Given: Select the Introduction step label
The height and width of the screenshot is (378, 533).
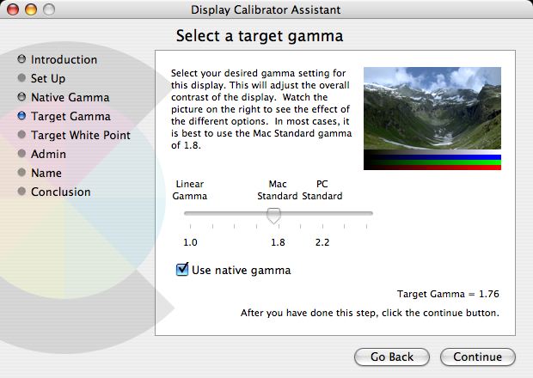Looking at the screenshot, I should [64, 59].
